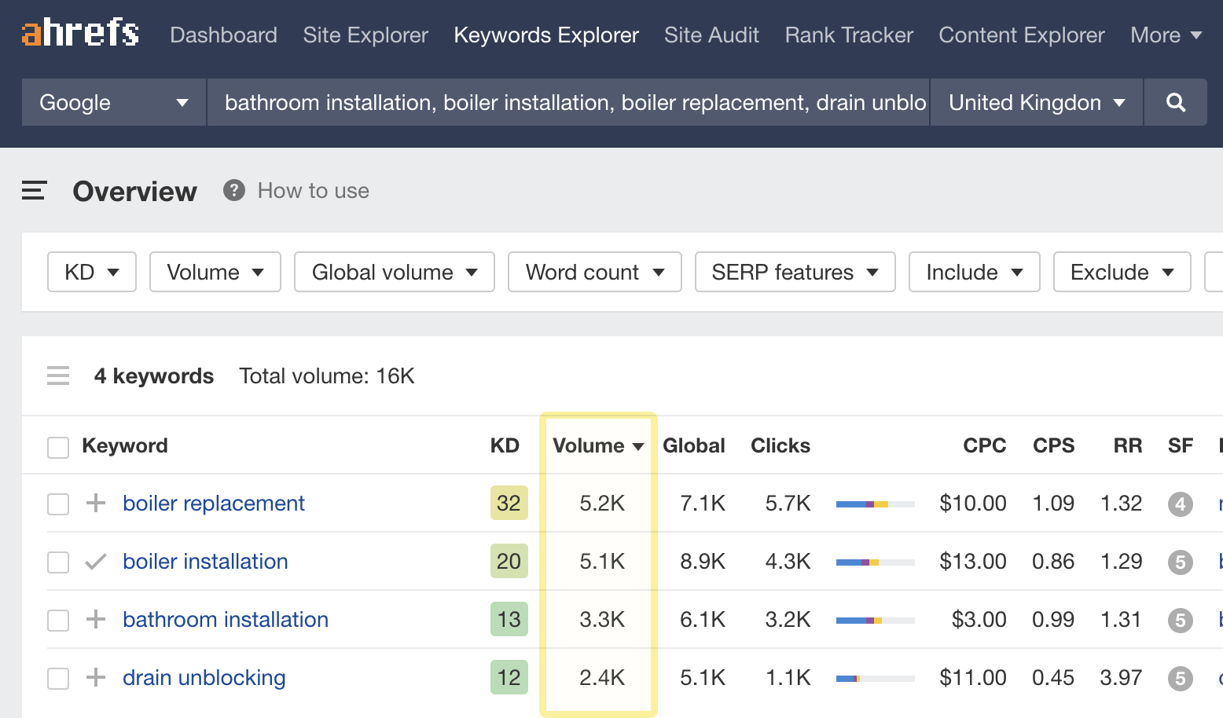Click the list icon next to '4 keywords'
The image size is (1223, 718).
58,375
